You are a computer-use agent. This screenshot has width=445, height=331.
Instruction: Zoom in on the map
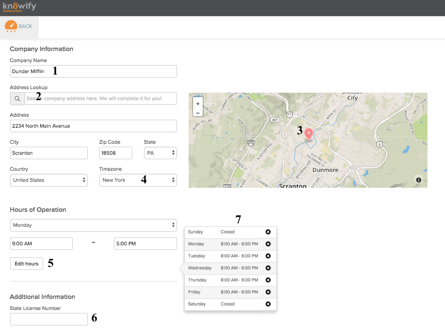[x=198, y=104]
